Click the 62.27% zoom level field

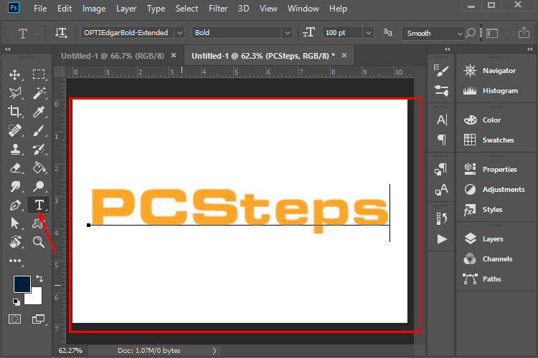click(71, 350)
